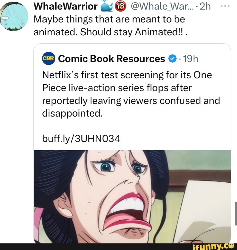The image size is (237, 250).
Task: Click the blue verified checkmark badge
Action: tap(172, 59)
